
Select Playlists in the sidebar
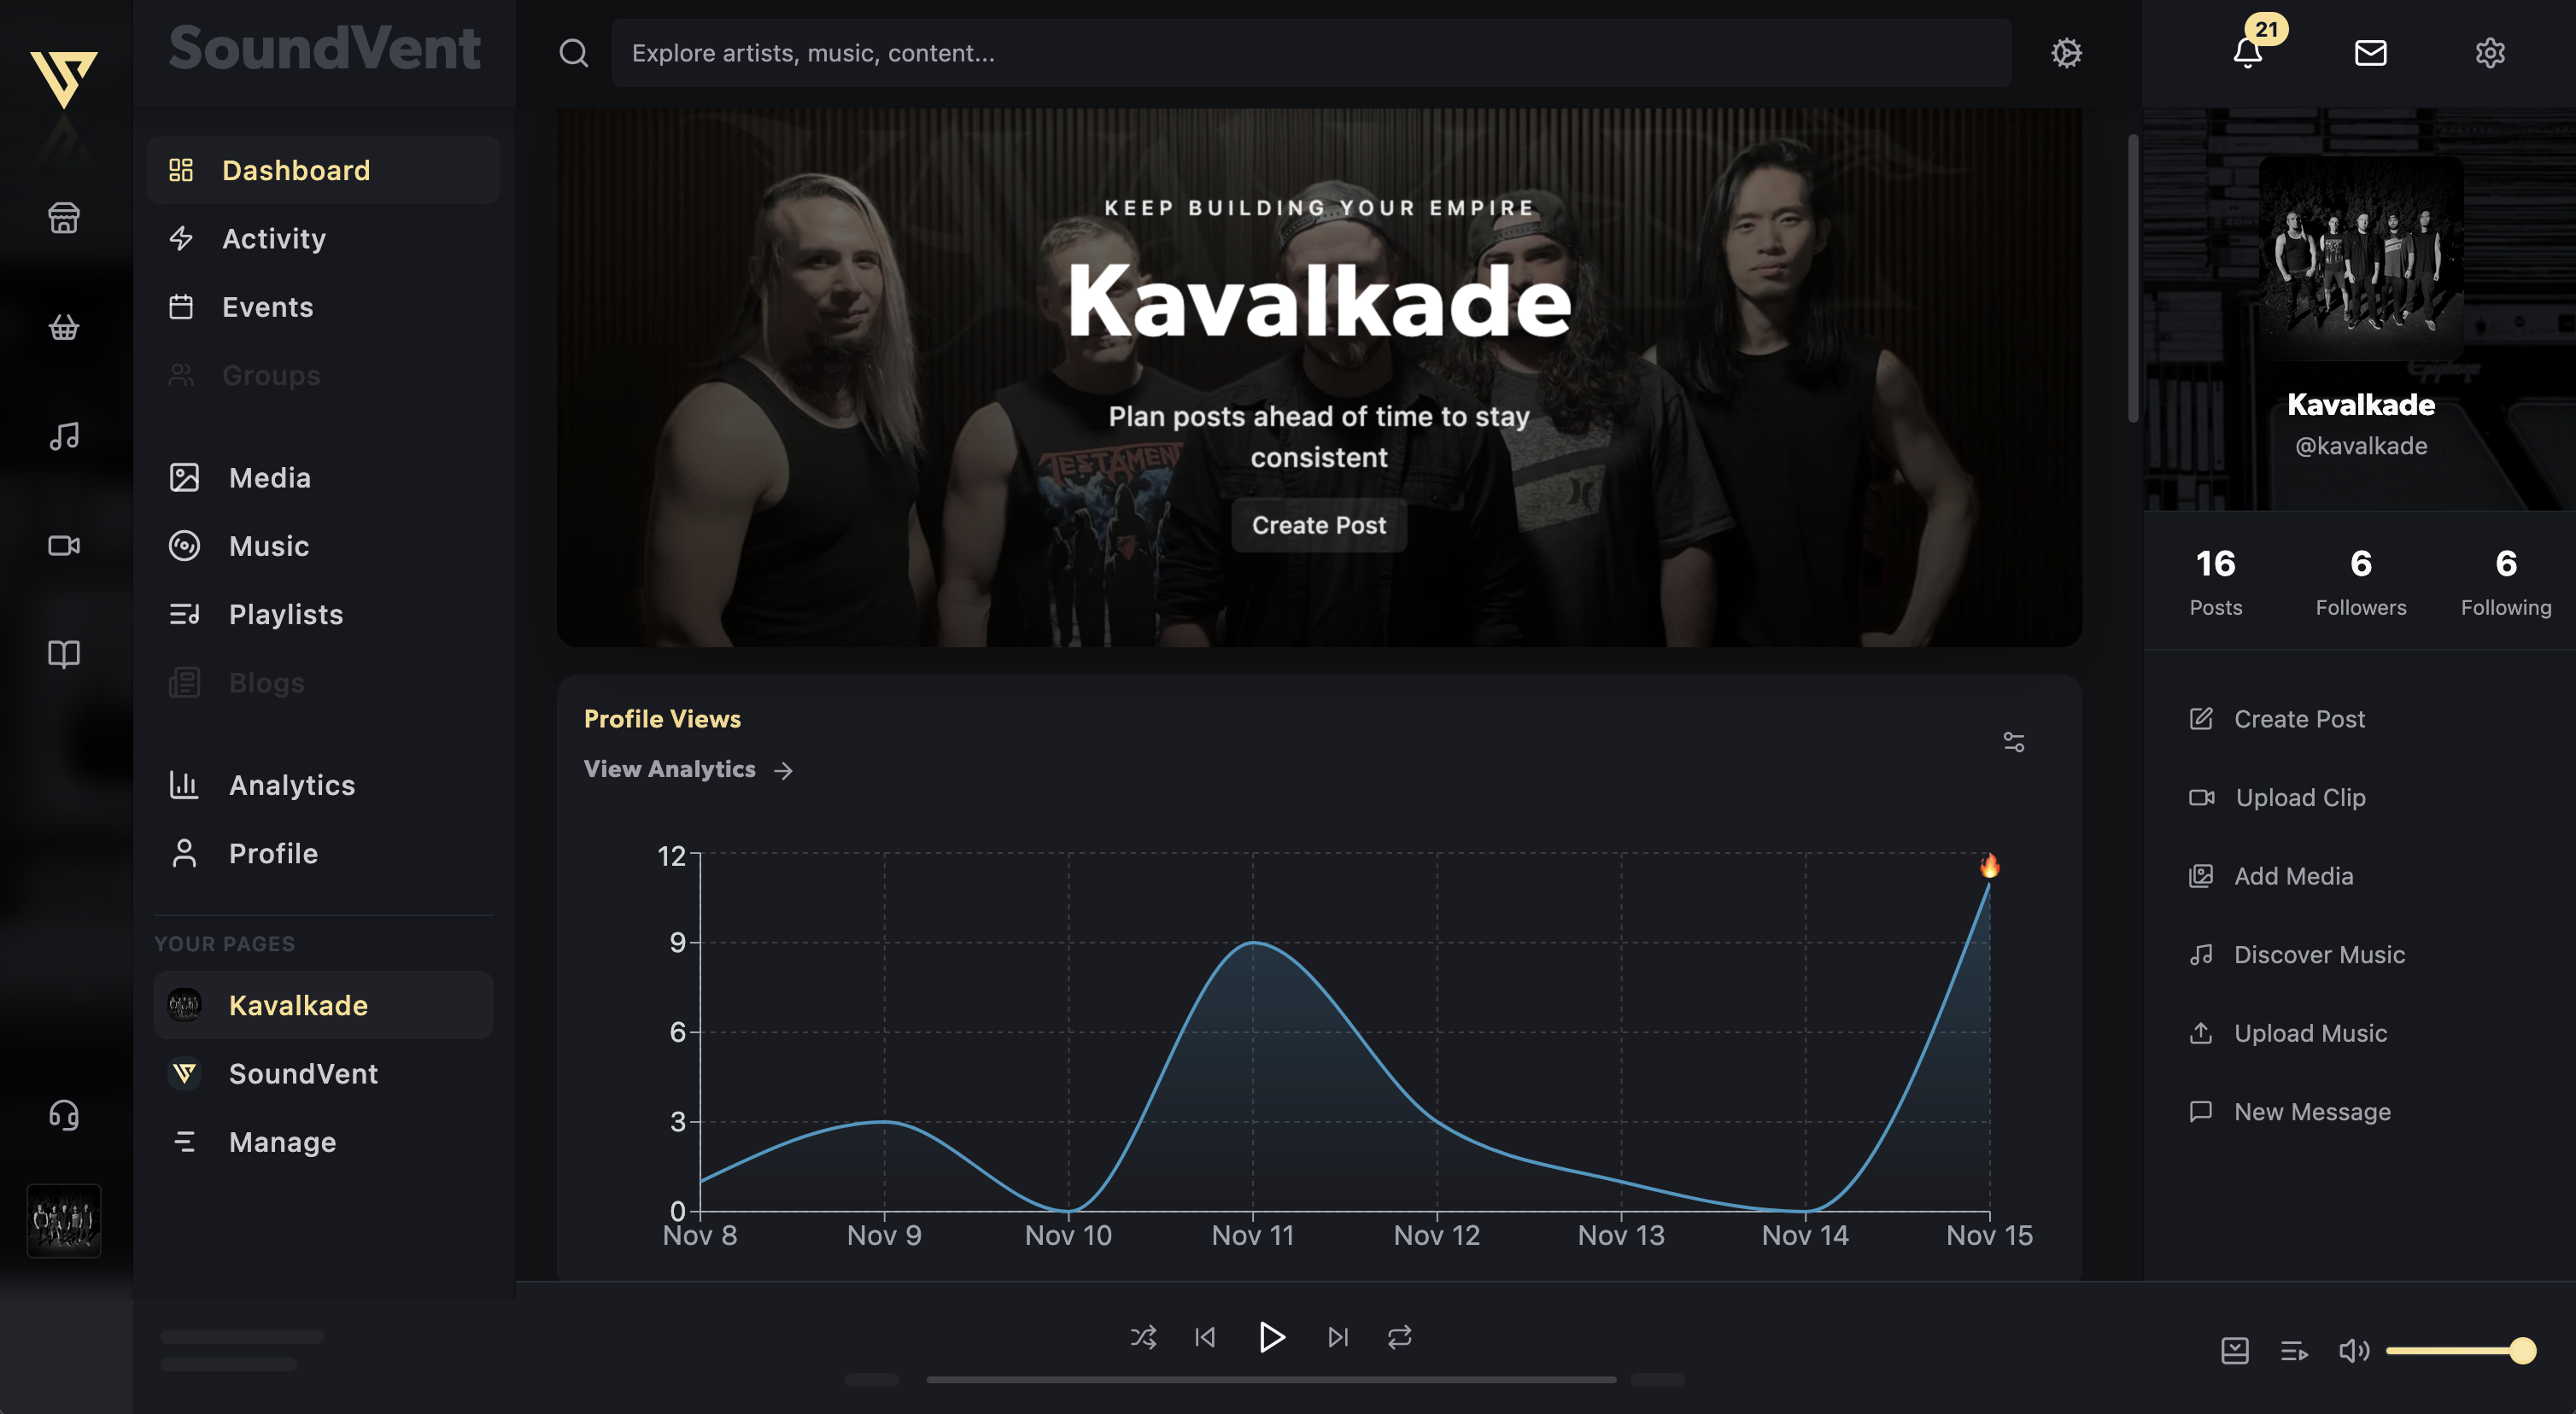click(x=285, y=614)
